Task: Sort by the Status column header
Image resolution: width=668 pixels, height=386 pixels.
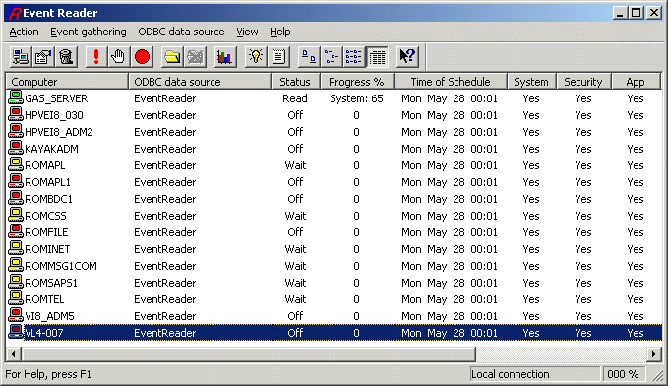Action: (x=295, y=82)
